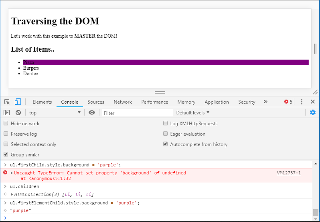The height and width of the screenshot is (222, 320).
Task: Open console settings gear icon
Action: coord(313,112)
